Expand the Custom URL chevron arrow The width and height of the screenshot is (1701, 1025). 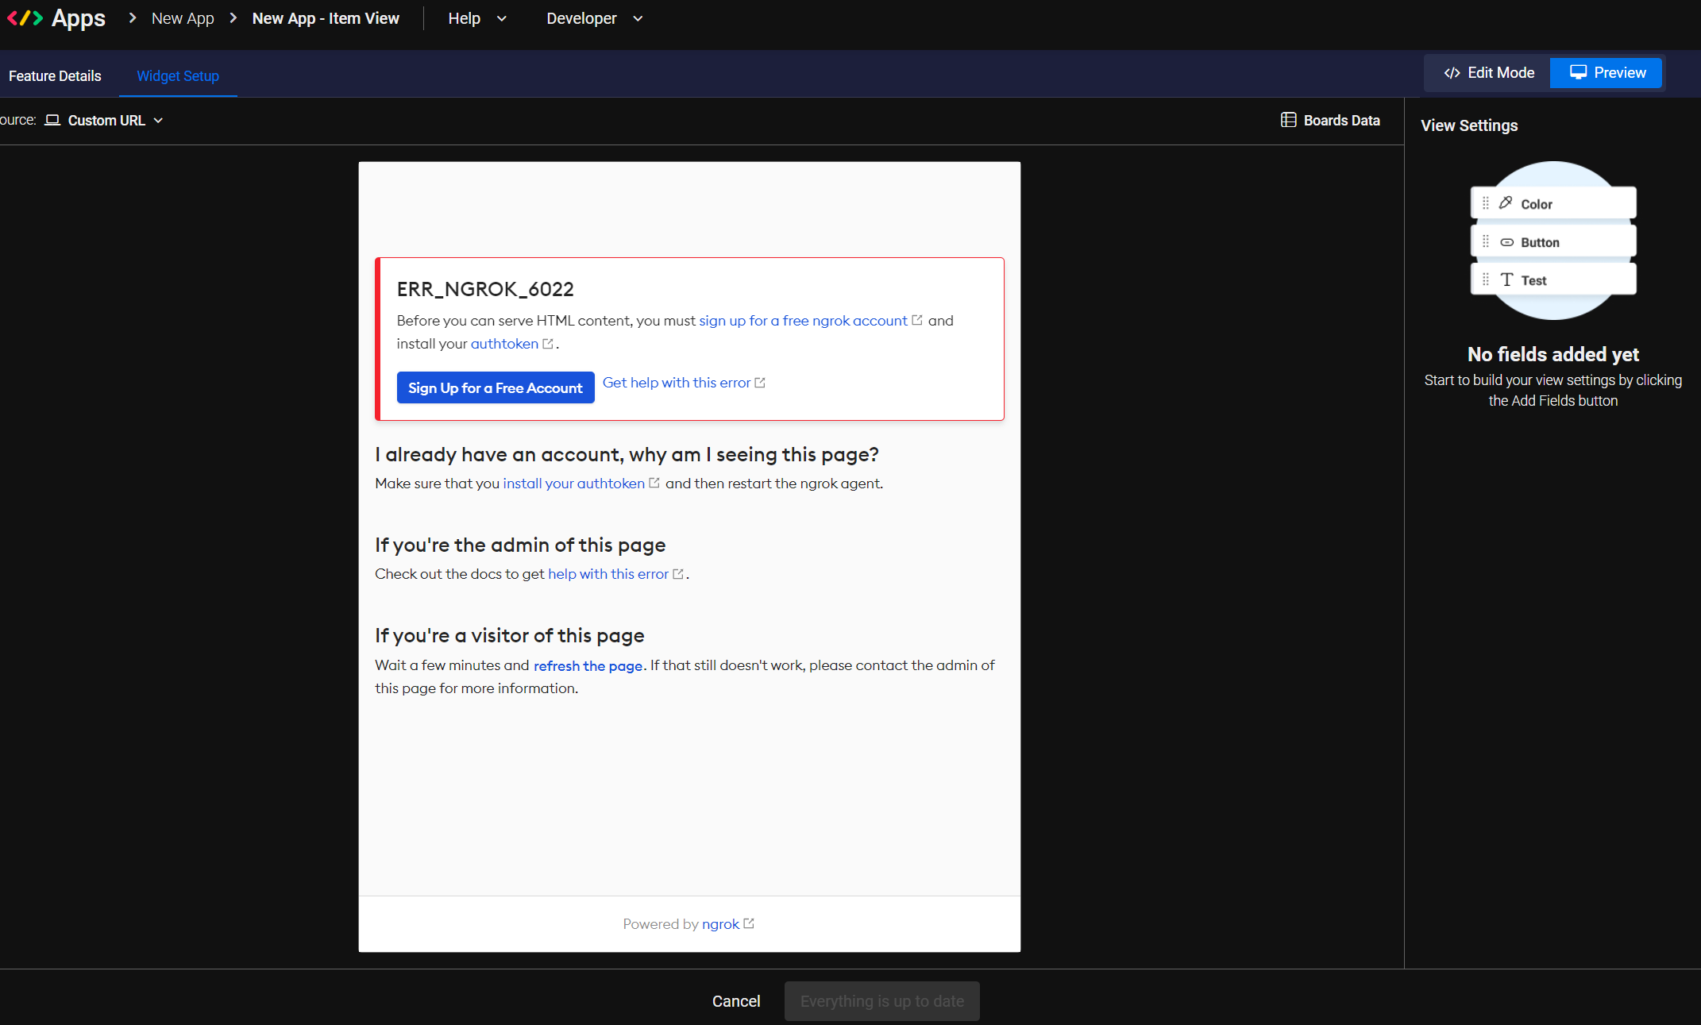tap(158, 121)
